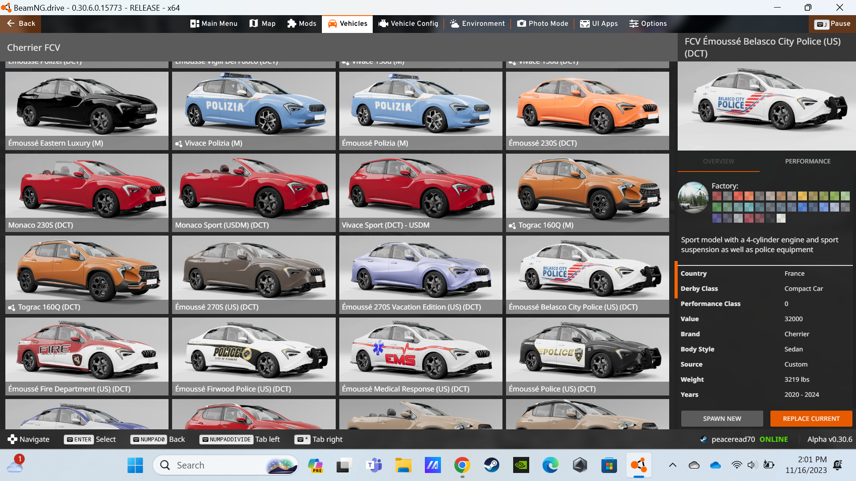Open the Environment settings
Viewport: 856px width, 481px height.
(477, 24)
